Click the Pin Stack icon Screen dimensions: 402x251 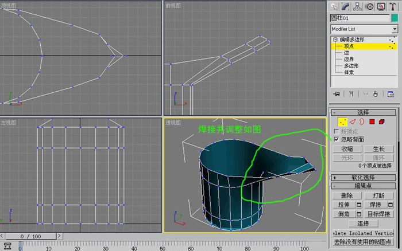[337, 94]
